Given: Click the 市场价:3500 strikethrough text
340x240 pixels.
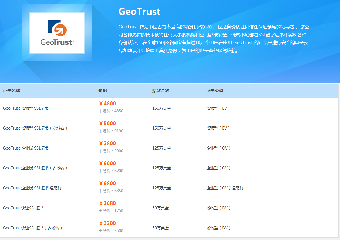Looking at the screenshot, I should click(x=111, y=231).
